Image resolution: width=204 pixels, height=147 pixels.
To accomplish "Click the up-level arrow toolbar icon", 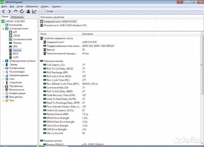I will pos(16,11).
